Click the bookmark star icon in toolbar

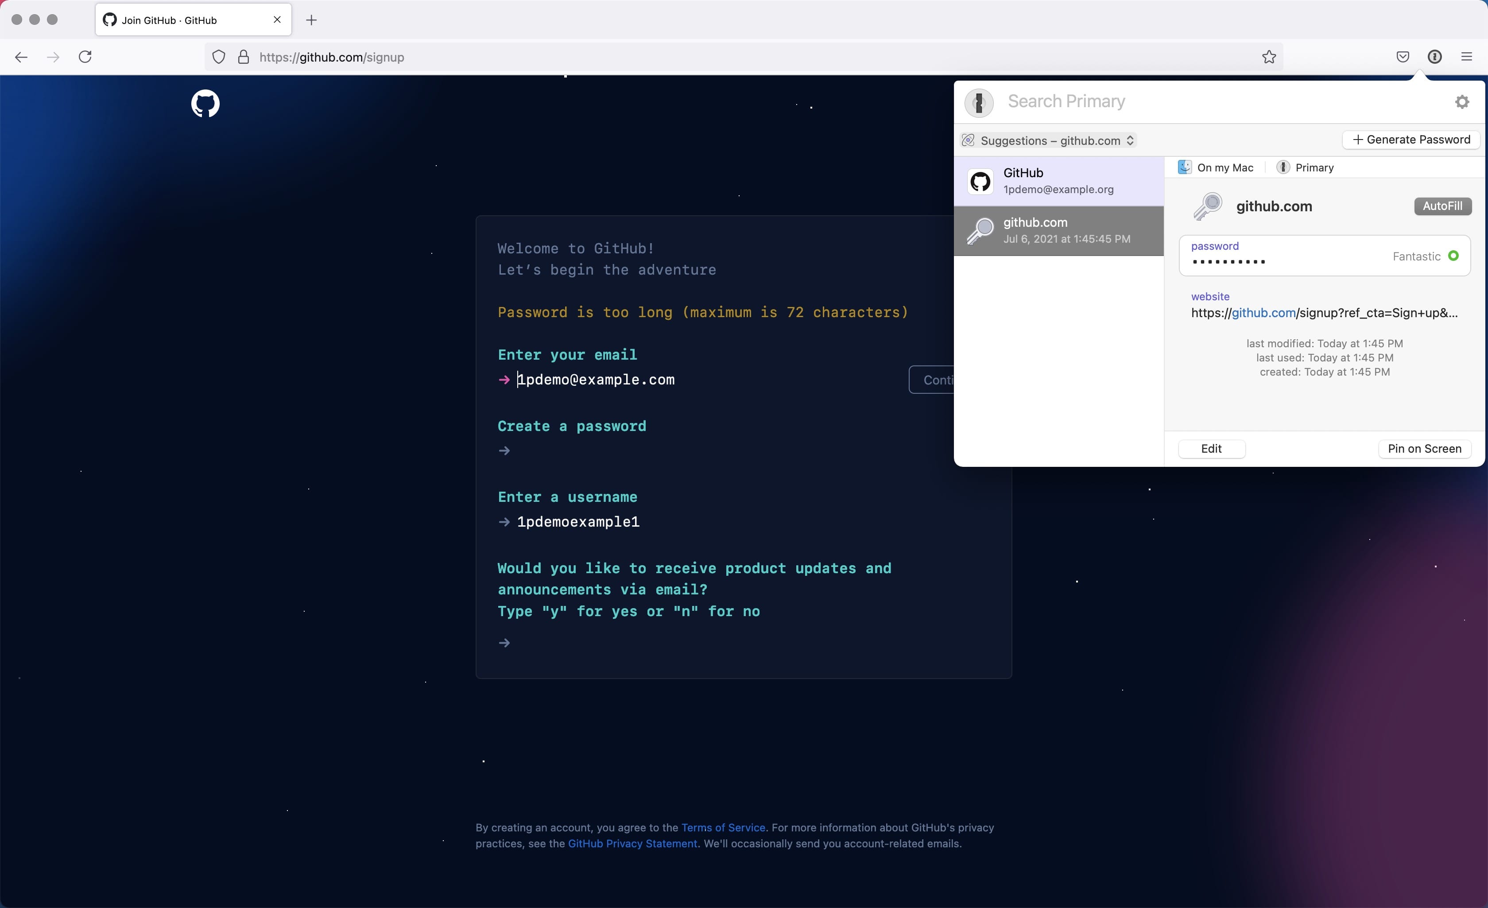tap(1269, 56)
